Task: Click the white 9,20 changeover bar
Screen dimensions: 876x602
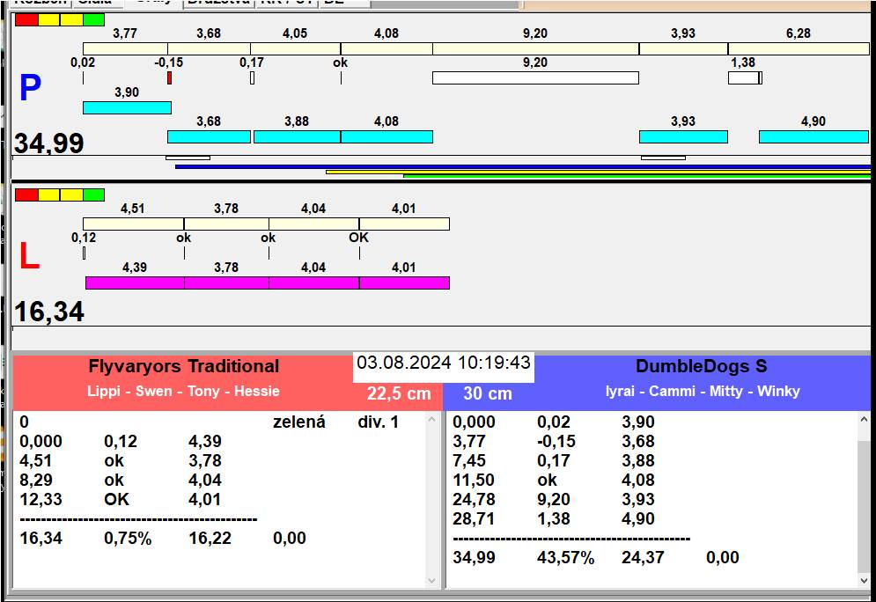Action: tap(534, 78)
